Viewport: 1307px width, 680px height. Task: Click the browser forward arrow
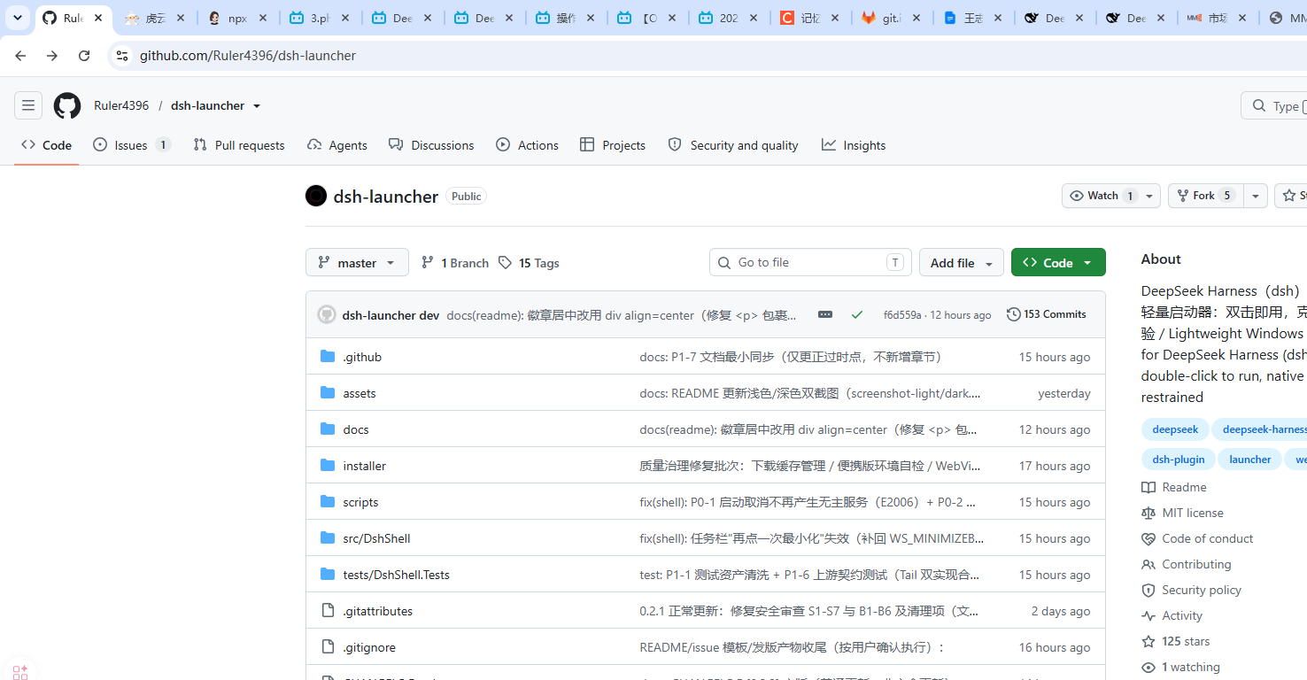[52, 56]
